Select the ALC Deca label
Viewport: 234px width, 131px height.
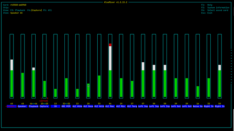pyautogui.click(x=89, y=106)
